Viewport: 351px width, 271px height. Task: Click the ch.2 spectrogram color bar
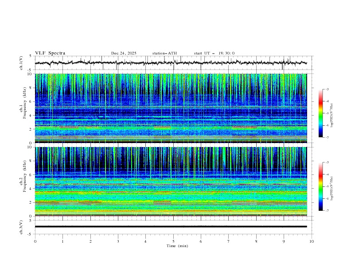pyautogui.click(x=320, y=186)
